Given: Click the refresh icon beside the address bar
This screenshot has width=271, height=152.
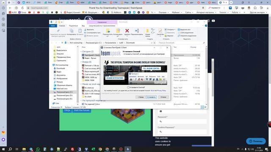Looking at the screenshot, I should pyautogui.click(x=155, y=43).
